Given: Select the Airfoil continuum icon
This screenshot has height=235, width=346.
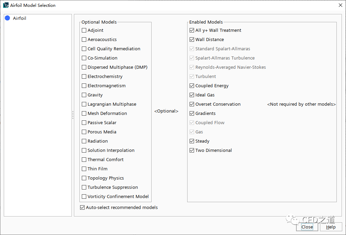Looking at the screenshot, I should coord(8,18).
